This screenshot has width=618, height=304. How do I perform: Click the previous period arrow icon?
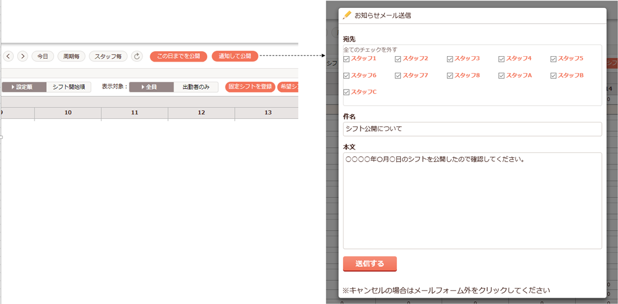click(x=8, y=56)
